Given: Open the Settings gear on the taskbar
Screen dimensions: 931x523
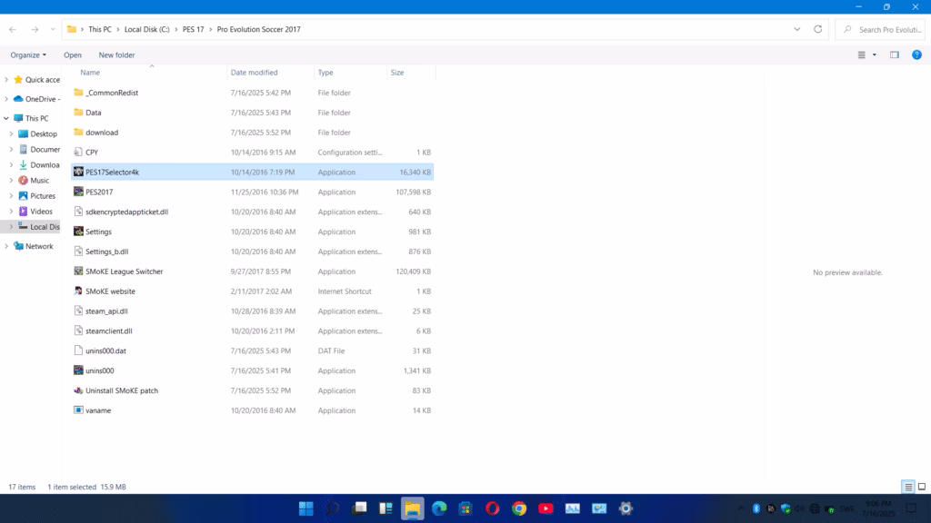Looking at the screenshot, I should [x=626, y=508].
